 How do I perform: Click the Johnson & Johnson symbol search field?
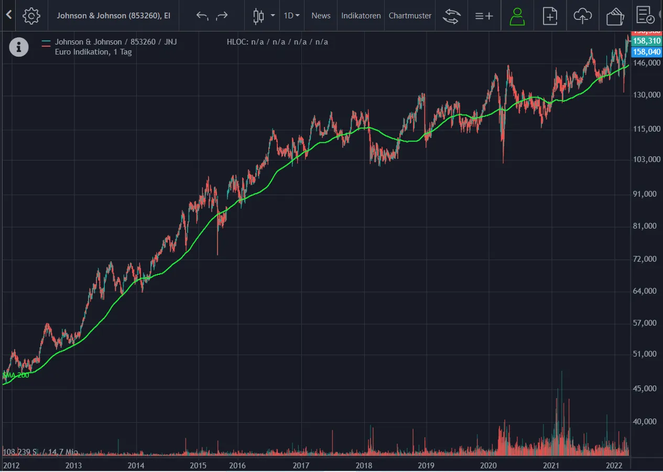click(114, 16)
